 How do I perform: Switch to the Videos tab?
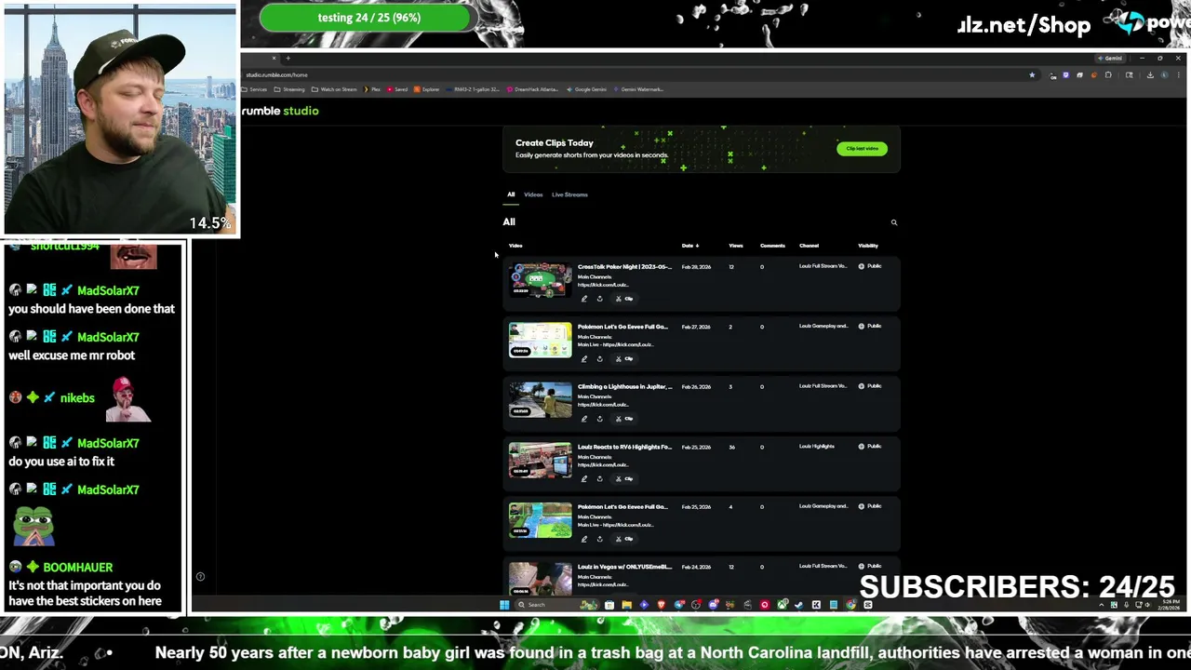point(533,194)
